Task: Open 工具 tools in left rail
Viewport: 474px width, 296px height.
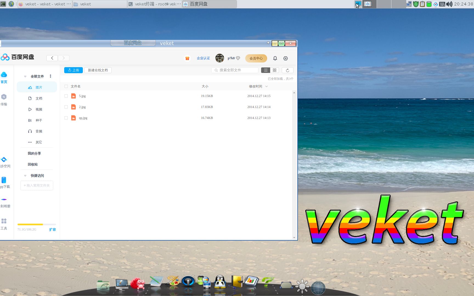Action: [x=4, y=224]
